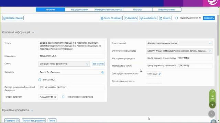Click the applicant person icon in Заявитель field
220x123 pixels.
tap(102, 72)
